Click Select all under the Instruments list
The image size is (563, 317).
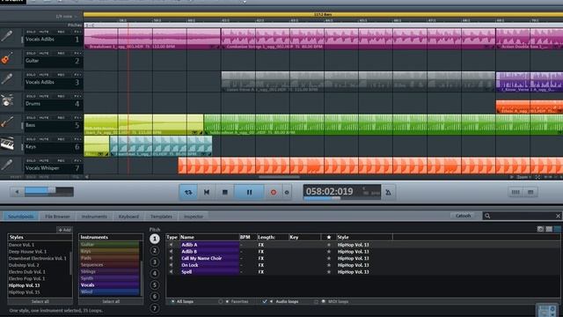tap(111, 301)
